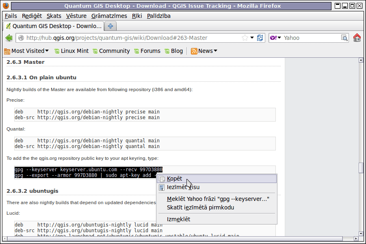Image resolution: width=366 pixels, height=244 pixels.
Task: Open the Linux Mint bookmark
Action: click(x=71, y=51)
